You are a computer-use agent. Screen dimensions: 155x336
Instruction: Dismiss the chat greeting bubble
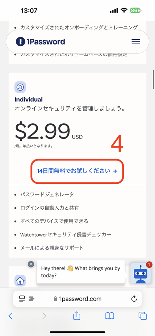(x=31, y=264)
